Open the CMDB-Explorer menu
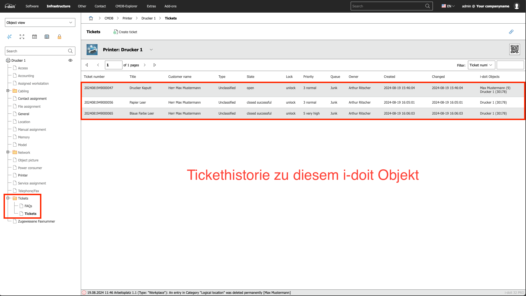The width and height of the screenshot is (526, 296). pyautogui.click(x=126, y=6)
